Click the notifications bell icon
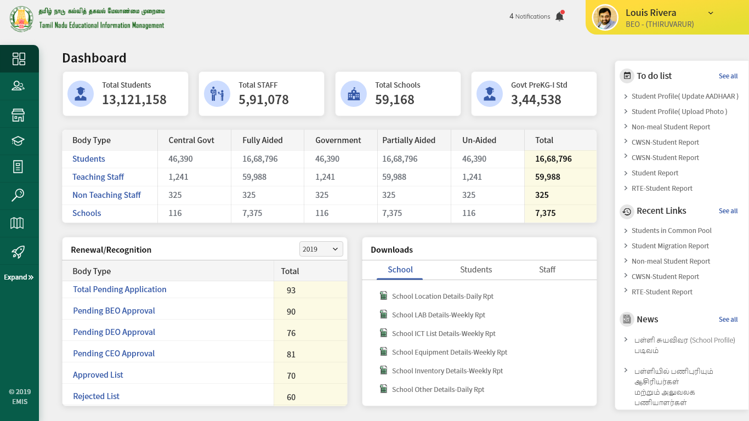Image resolution: width=749 pixels, height=421 pixels. tap(559, 16)
